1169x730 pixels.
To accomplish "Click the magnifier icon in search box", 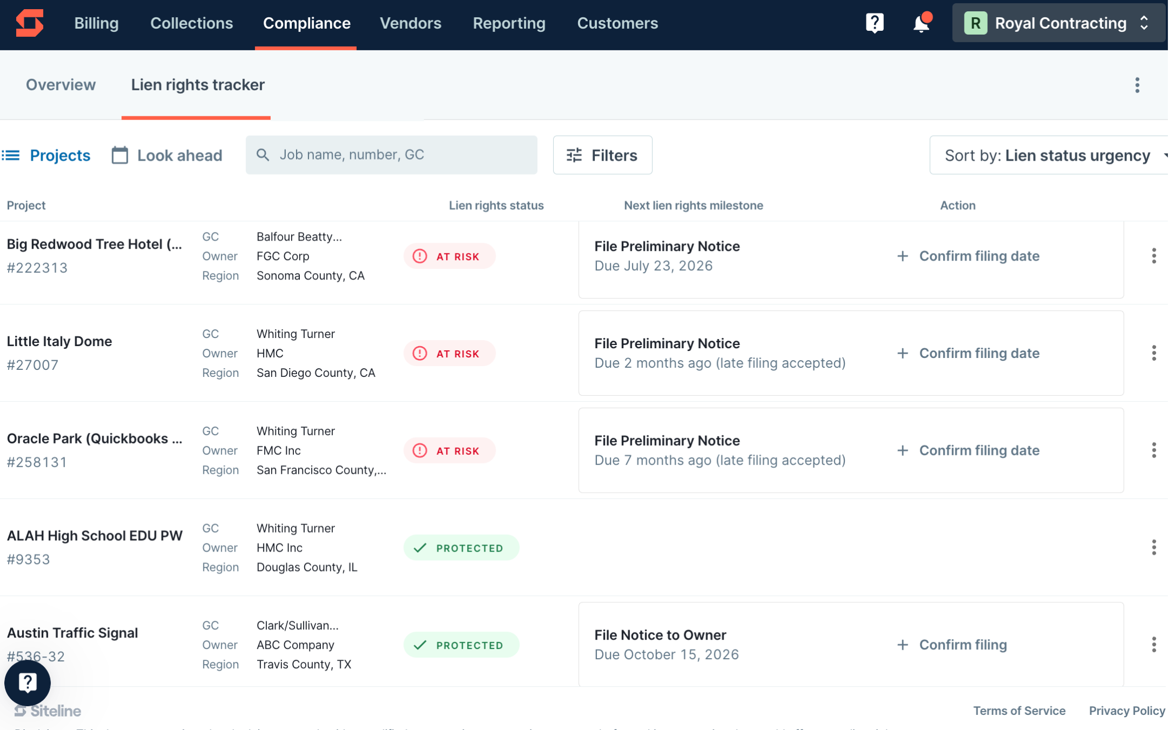I will coord(263,155).
